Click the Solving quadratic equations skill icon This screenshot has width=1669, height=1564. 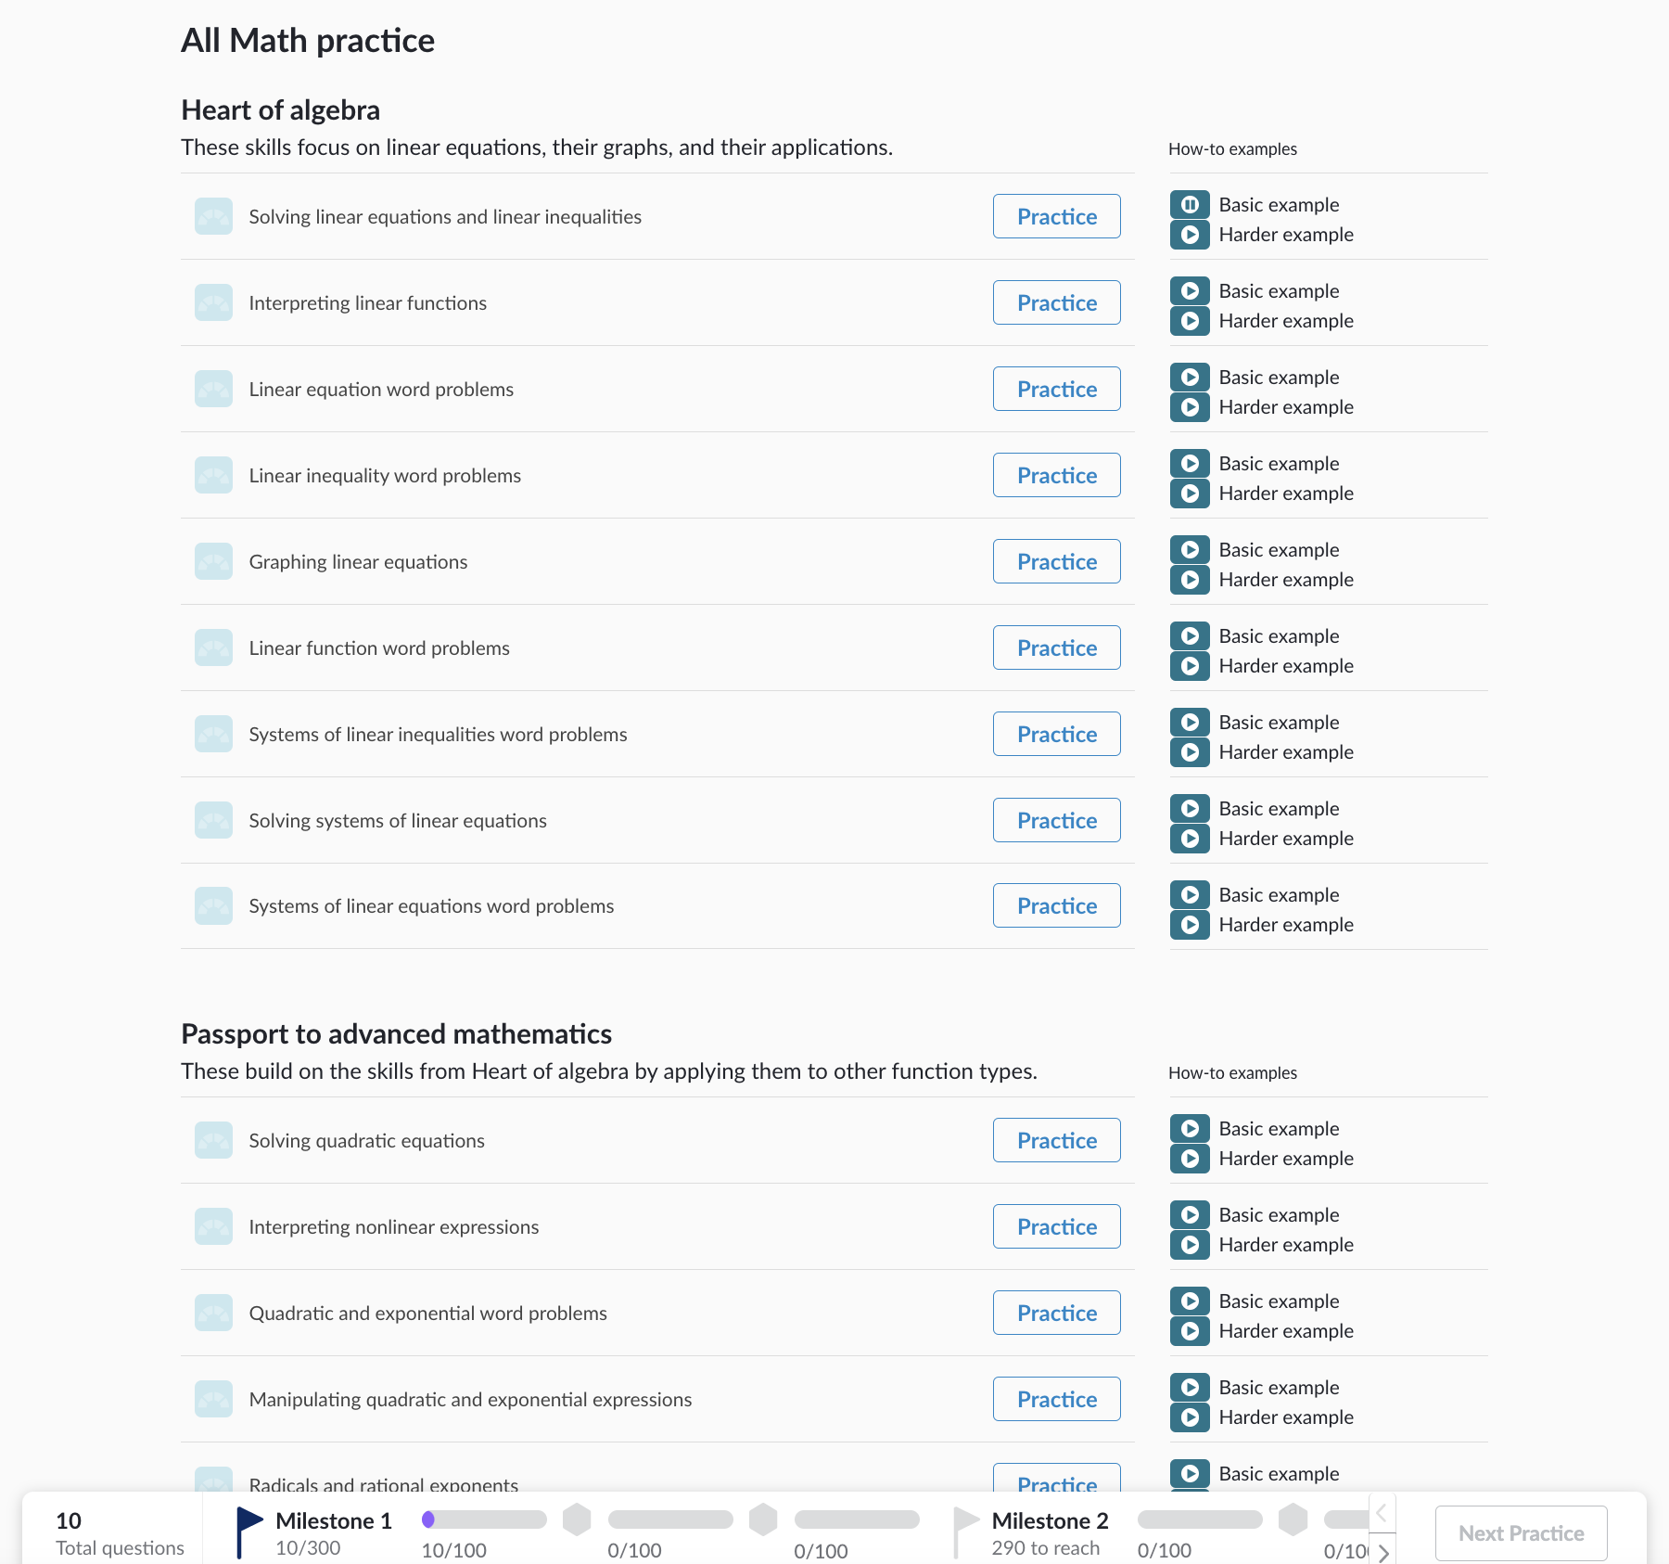(x=213, y=1140)
